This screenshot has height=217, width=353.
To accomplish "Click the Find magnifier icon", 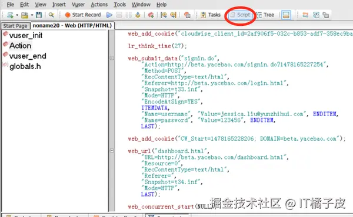I will (x=51, y=15).
